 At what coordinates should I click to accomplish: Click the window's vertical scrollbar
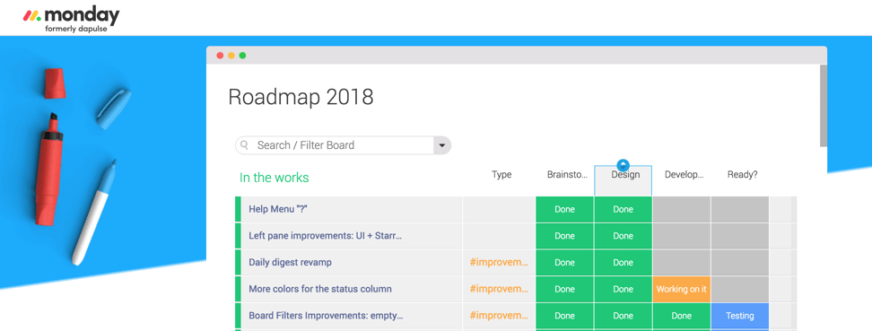tap(823, 106)
